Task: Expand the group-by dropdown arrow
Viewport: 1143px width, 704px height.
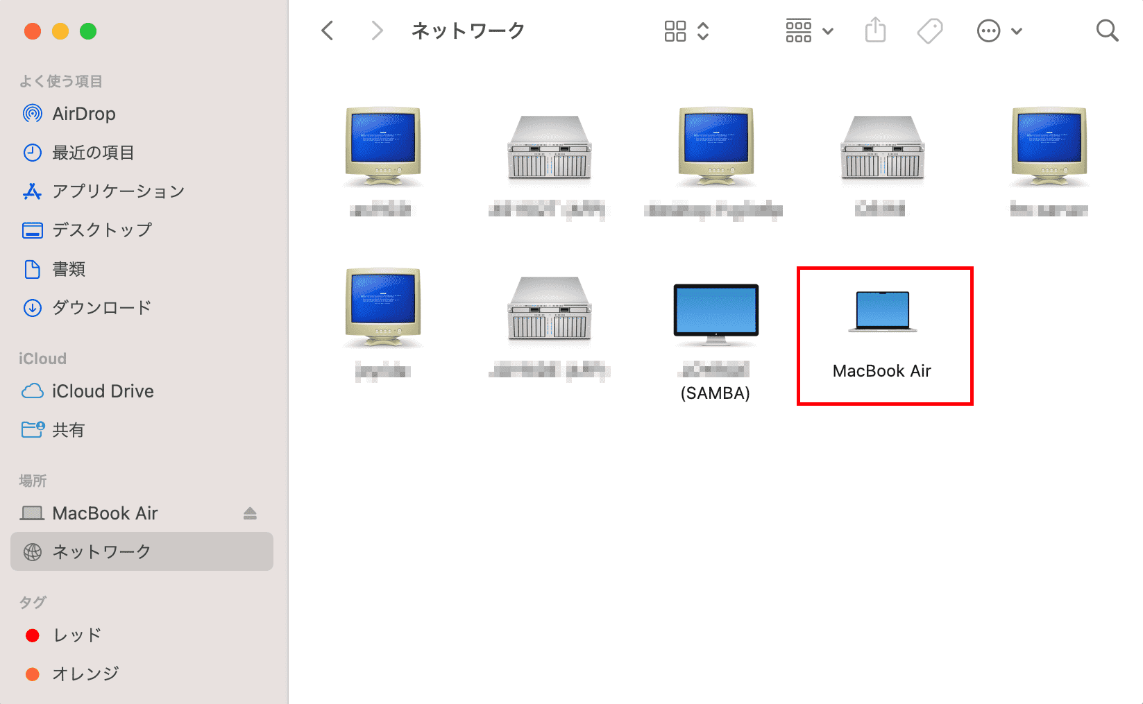Action: point(828,31)
